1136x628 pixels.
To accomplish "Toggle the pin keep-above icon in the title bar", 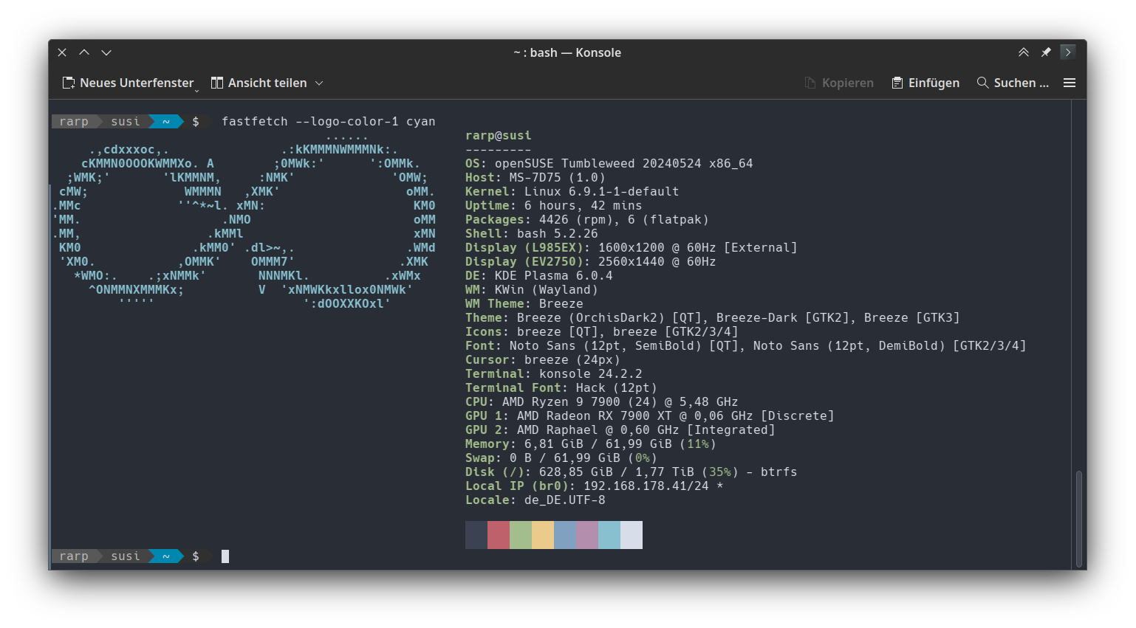I will [x=1046, y=52].
